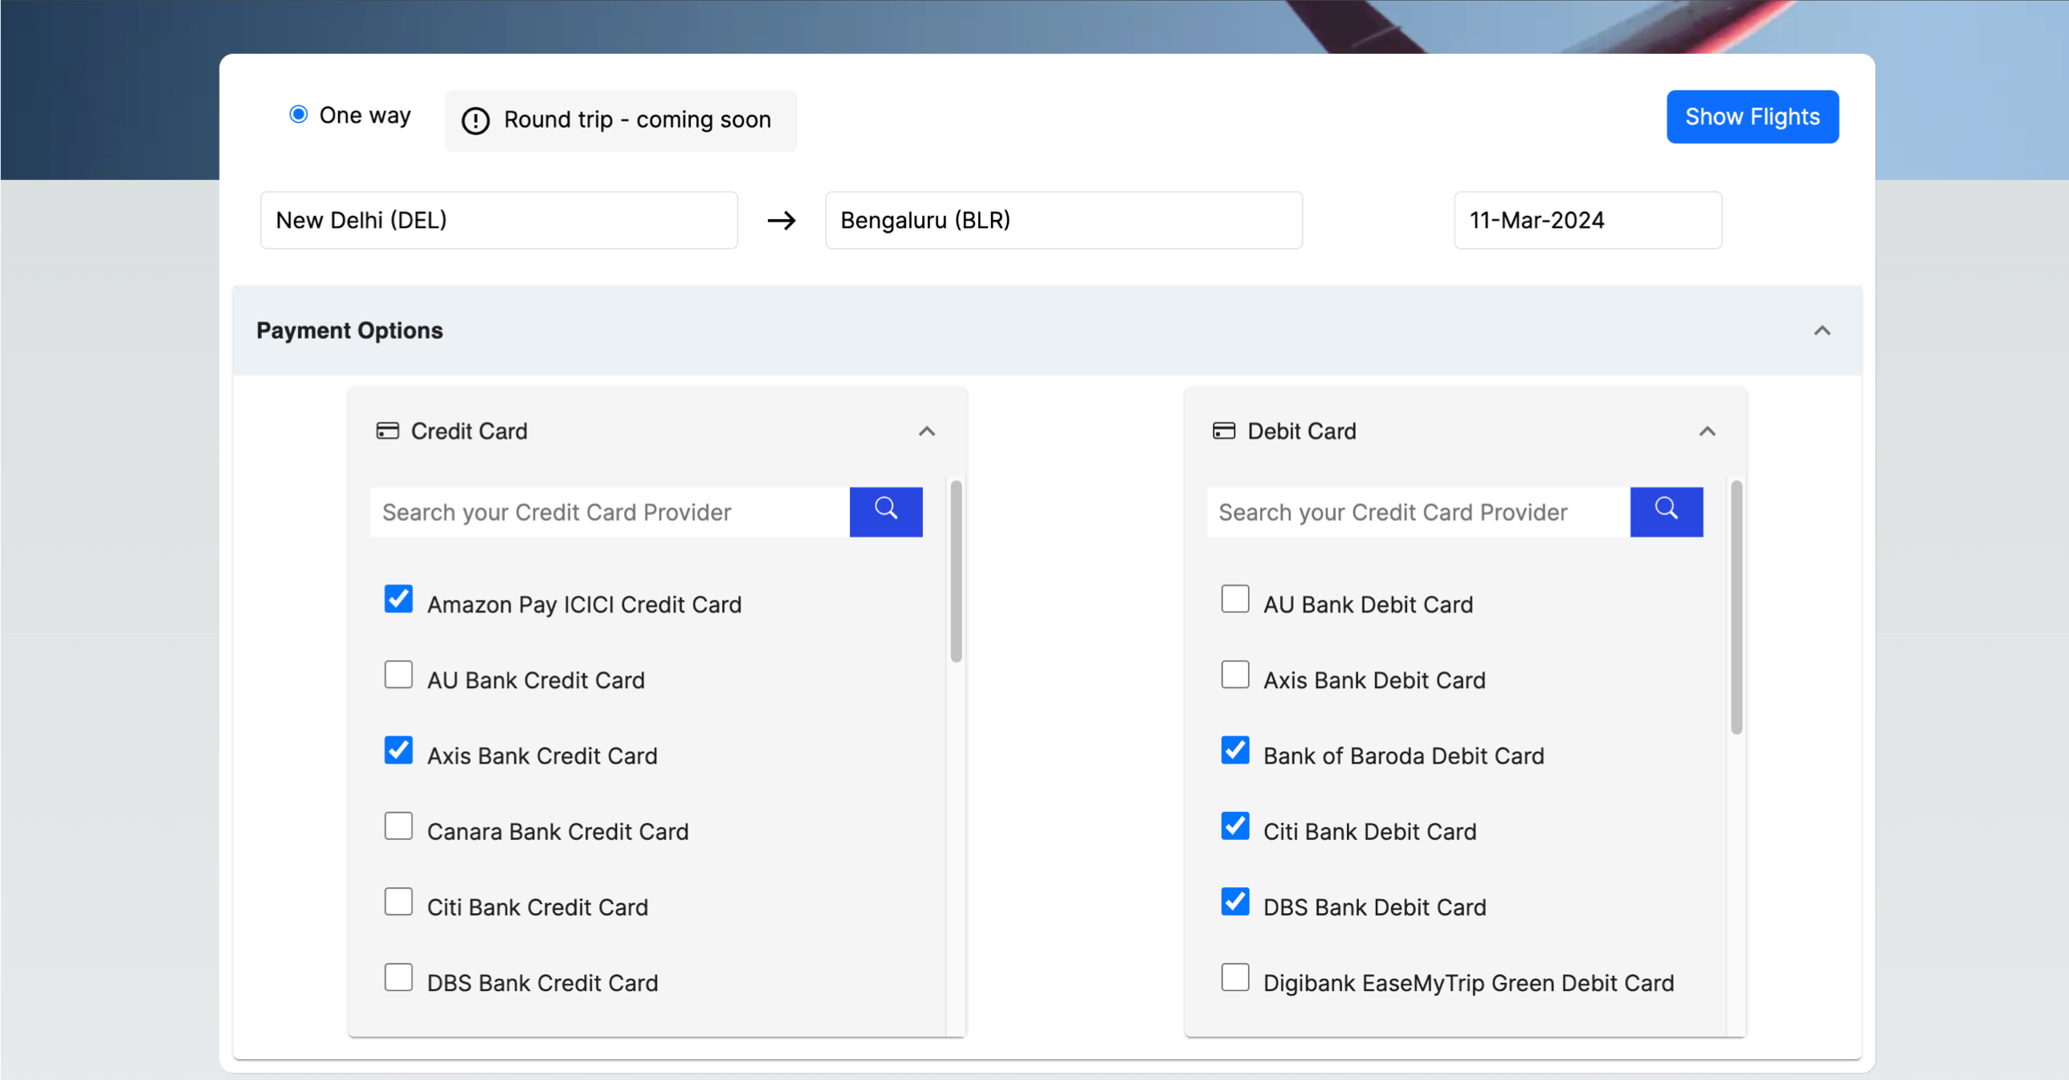Viewport: 2069px width, 1080px height.
Task: Click the card icon beside Debit Card heading
Action: [x=1223, y=431]
